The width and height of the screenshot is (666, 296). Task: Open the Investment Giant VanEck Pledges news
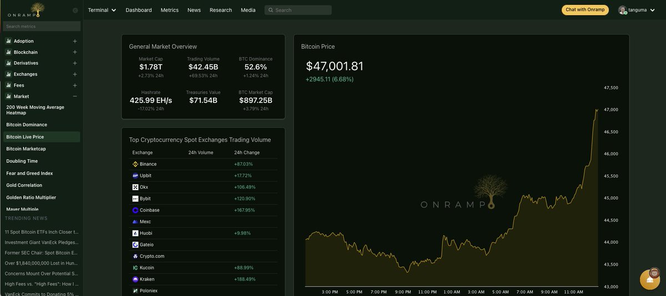42,243
